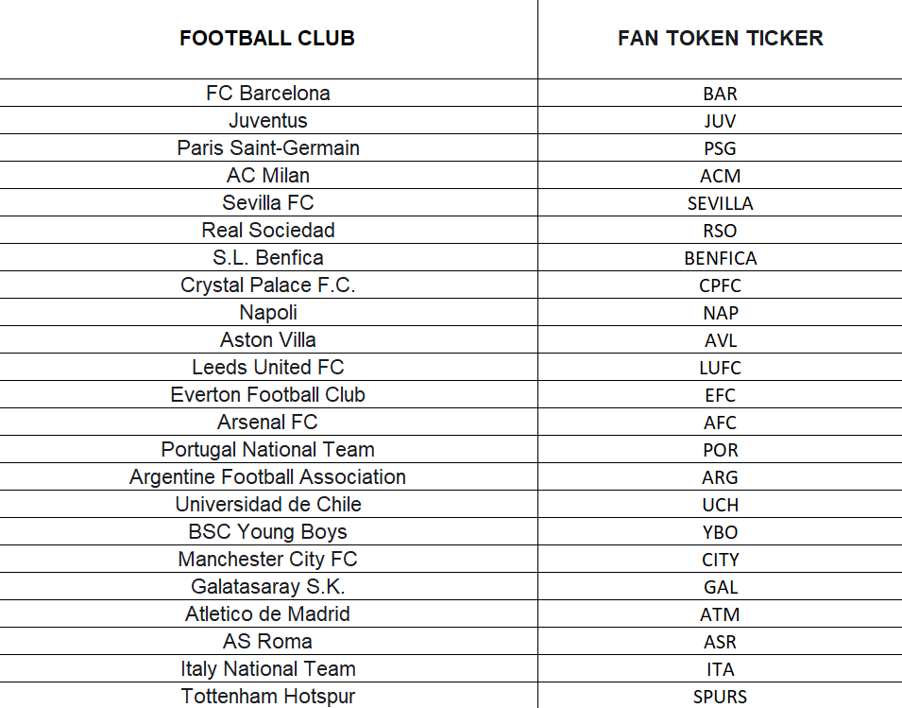Image resolution: width=902 pixels, height=708 pixels.
Task: Select the Aston Villa club cell
Action: [267, 340]
